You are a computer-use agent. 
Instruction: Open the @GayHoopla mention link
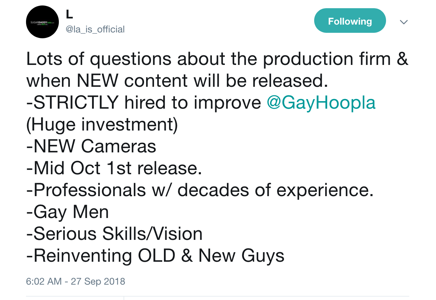(321, 103)
